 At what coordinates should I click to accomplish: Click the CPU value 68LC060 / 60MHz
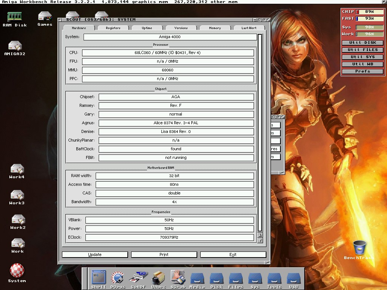(168, 53)
